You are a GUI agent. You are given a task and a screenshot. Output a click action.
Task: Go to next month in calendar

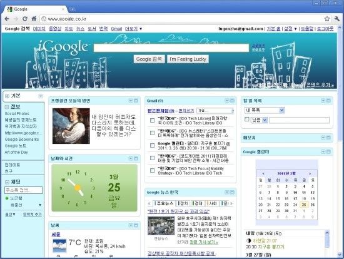click(x=310, y=173)
